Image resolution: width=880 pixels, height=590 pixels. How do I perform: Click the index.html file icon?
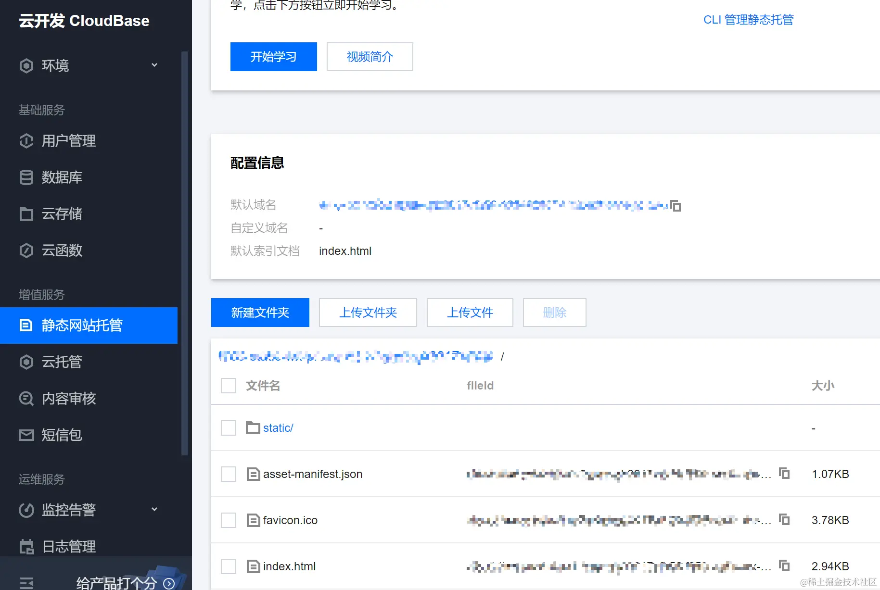253,566
